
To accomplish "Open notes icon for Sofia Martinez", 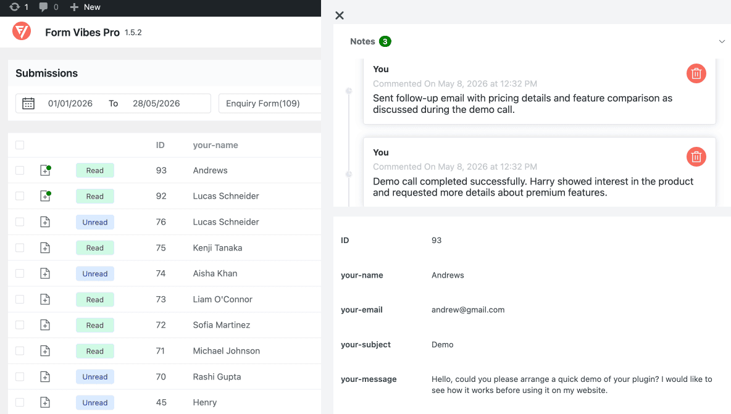I will (x=45, y=325).
